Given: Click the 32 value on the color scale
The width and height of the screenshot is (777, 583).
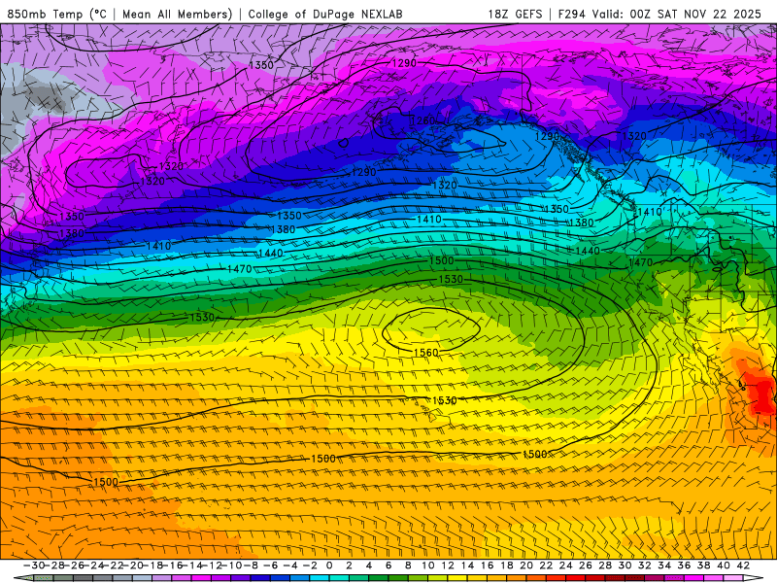Looking at the screenshot, I should click(x=645, y=566).
